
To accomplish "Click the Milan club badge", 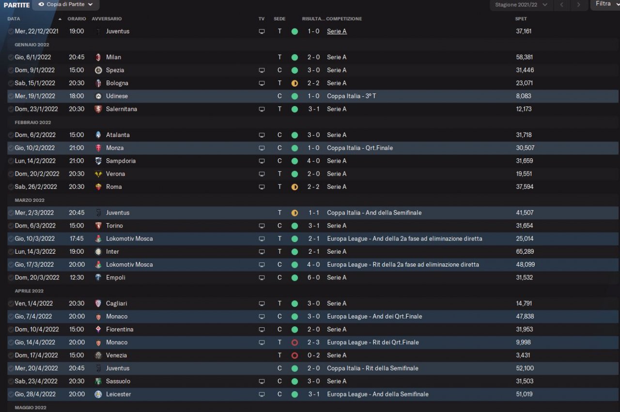I will click(98, 57).
